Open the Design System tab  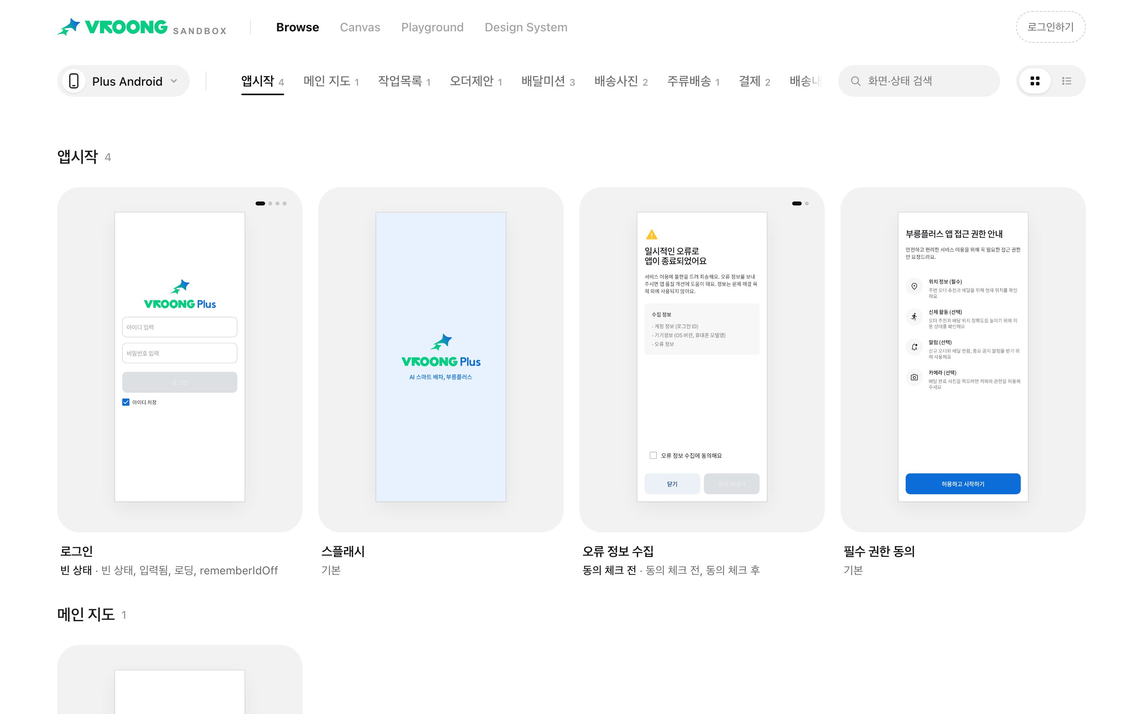pyautogui.click(x=526, y=27)
